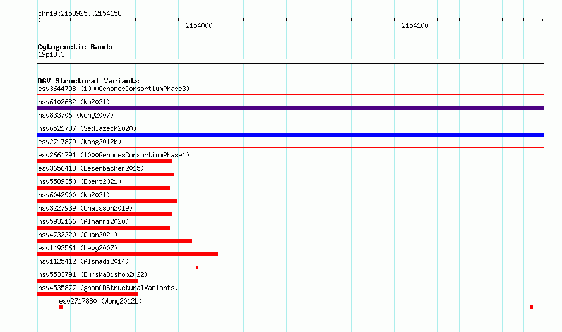
Task: Select the nsv5589350 Ebert2021 red bar
Action: [104, 188]
